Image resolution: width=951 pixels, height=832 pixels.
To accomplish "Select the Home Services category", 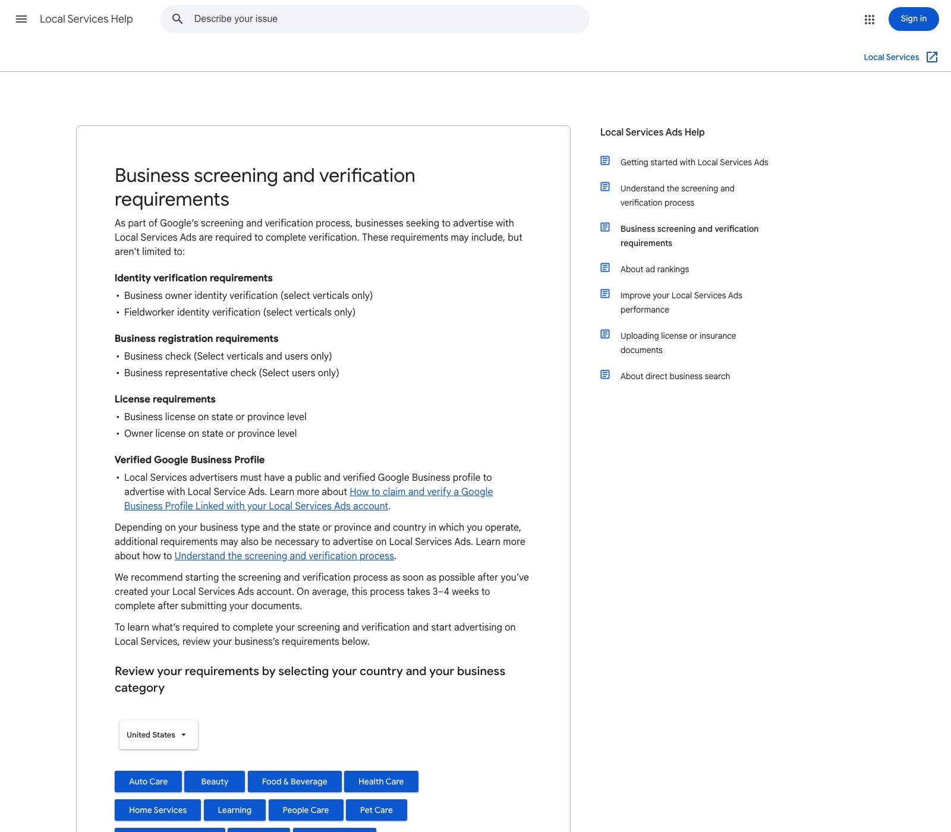I will click(158, 810).
